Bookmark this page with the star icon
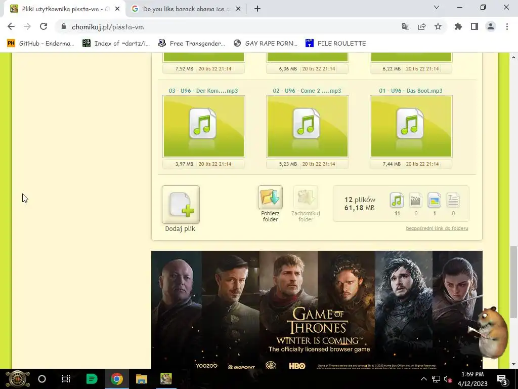The width and height of the screenshot is (518, 389). click(438, 27)
